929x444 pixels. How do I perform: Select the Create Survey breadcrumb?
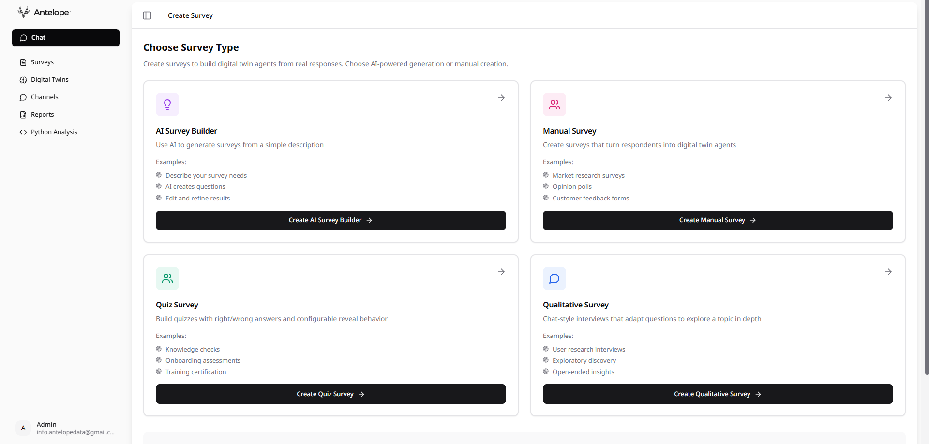(190, 15)
